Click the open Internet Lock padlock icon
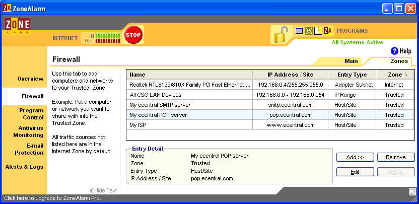The height and width of the screenshot is (204, 419). [281, 34]
